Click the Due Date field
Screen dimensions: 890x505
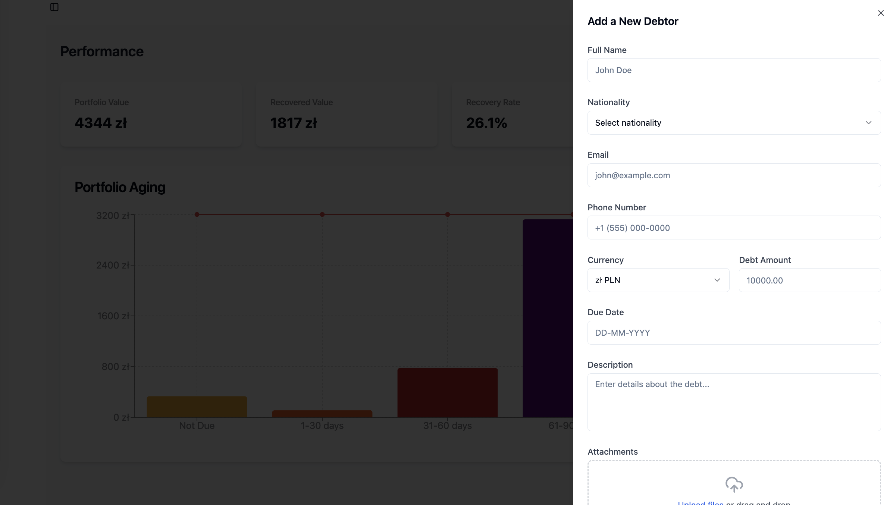[734, 333]
